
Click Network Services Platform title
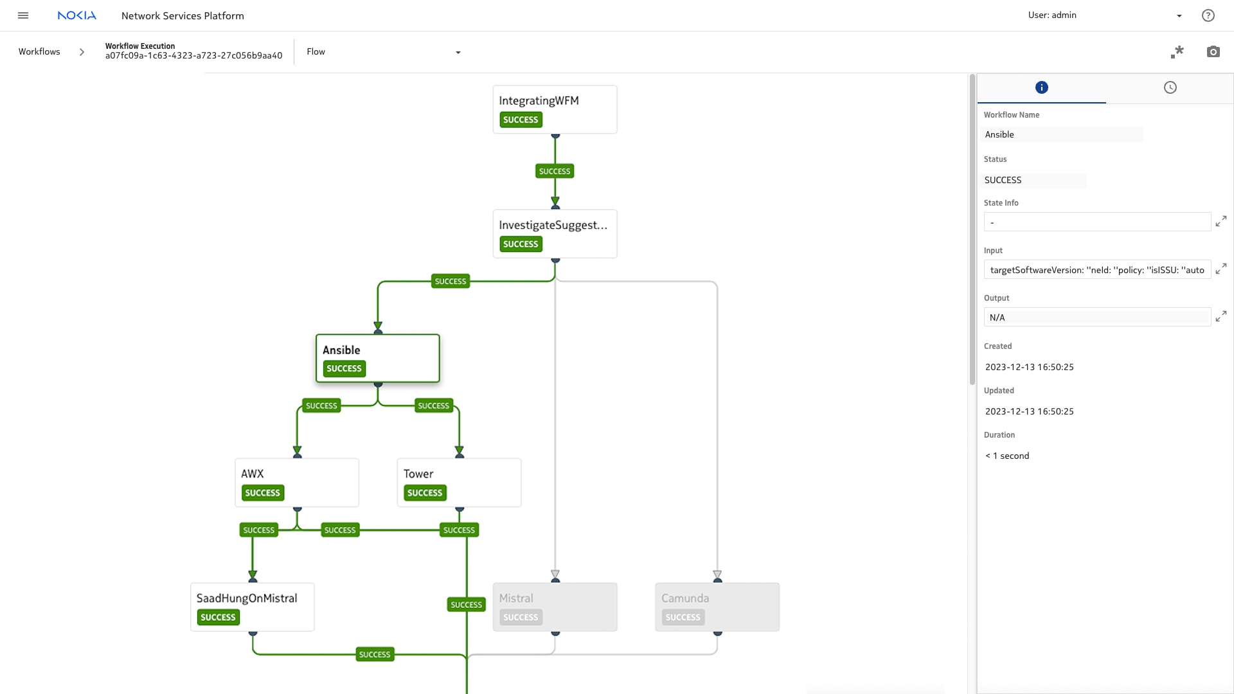[x=183, y=16]
